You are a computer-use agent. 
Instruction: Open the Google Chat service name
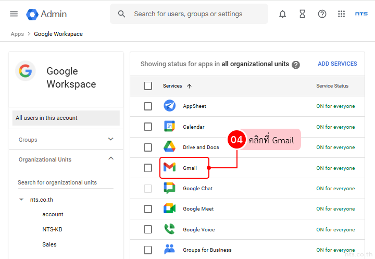coord(198,188)
